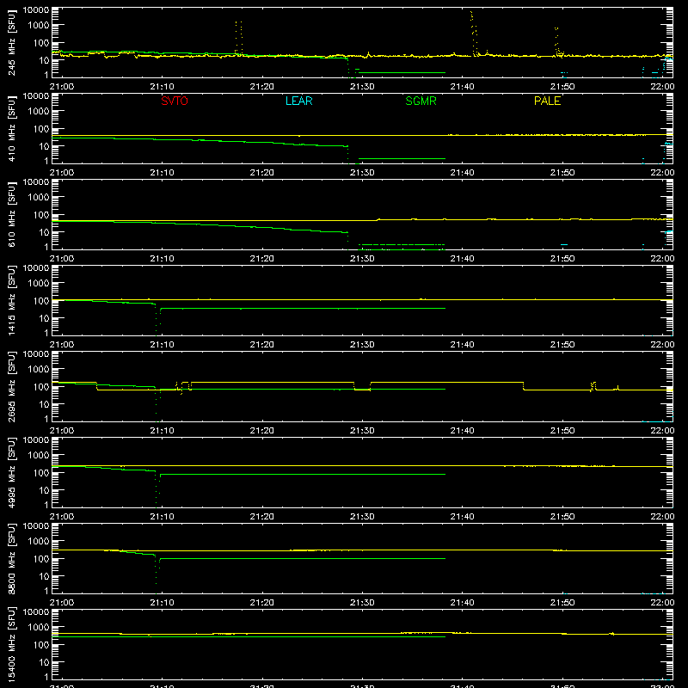Image resolution: width=688 pixels, height=688 pixels.
Task: Click yellow burst spike near 21:18, 245 MHz
Action: [x=239, y=37]
